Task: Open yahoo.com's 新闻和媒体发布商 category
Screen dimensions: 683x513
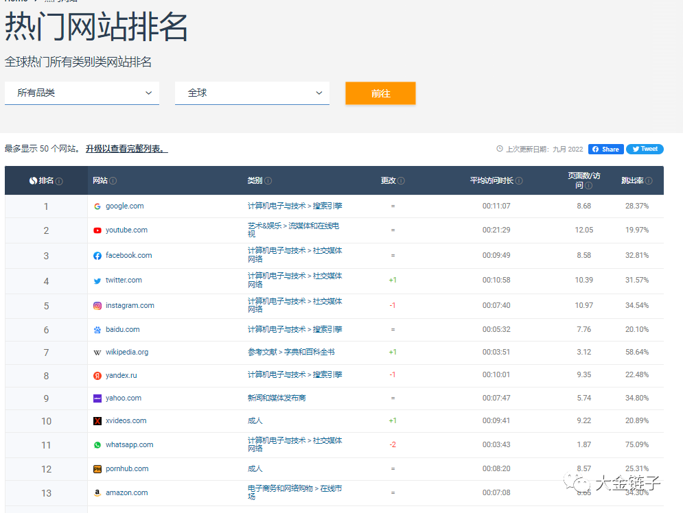Action: [x=277, y=398]
